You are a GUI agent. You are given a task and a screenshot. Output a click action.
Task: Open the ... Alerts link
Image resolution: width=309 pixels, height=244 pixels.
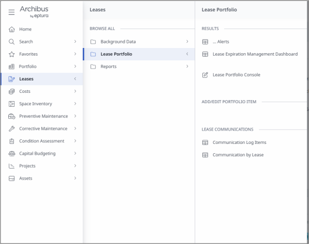[221, 42]
